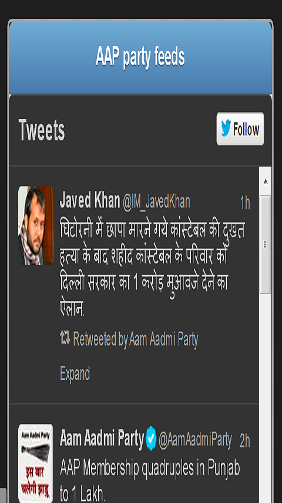Expand Javed Khan's tweet
The image size is (282, 503).
pos(75,373)
